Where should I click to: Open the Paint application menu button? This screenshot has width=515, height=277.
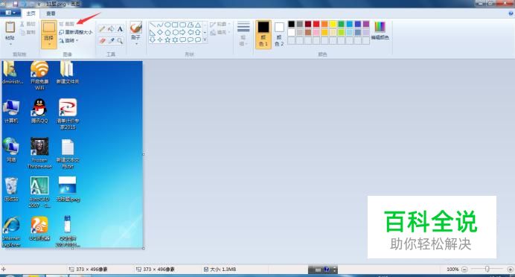10,13
